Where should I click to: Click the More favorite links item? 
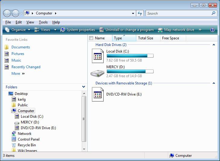point(18,74)
